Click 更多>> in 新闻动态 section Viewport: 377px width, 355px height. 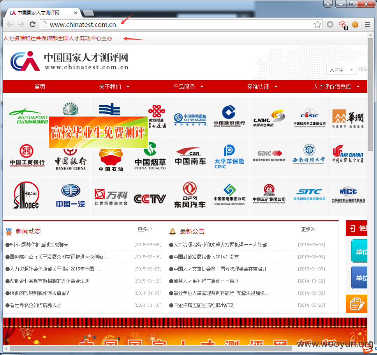(145, 229)
